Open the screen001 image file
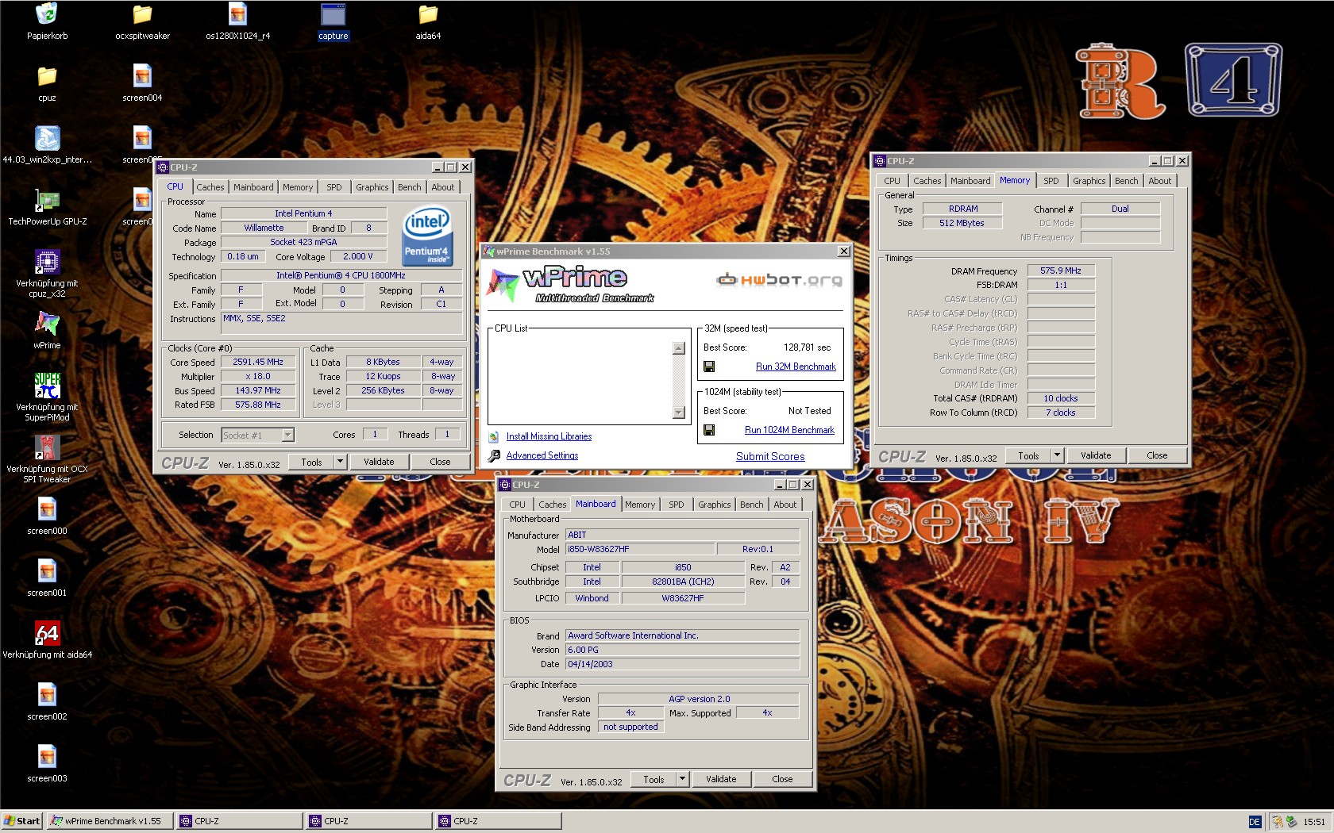This screenshot has height=833, width=1334. pos(47,571)
